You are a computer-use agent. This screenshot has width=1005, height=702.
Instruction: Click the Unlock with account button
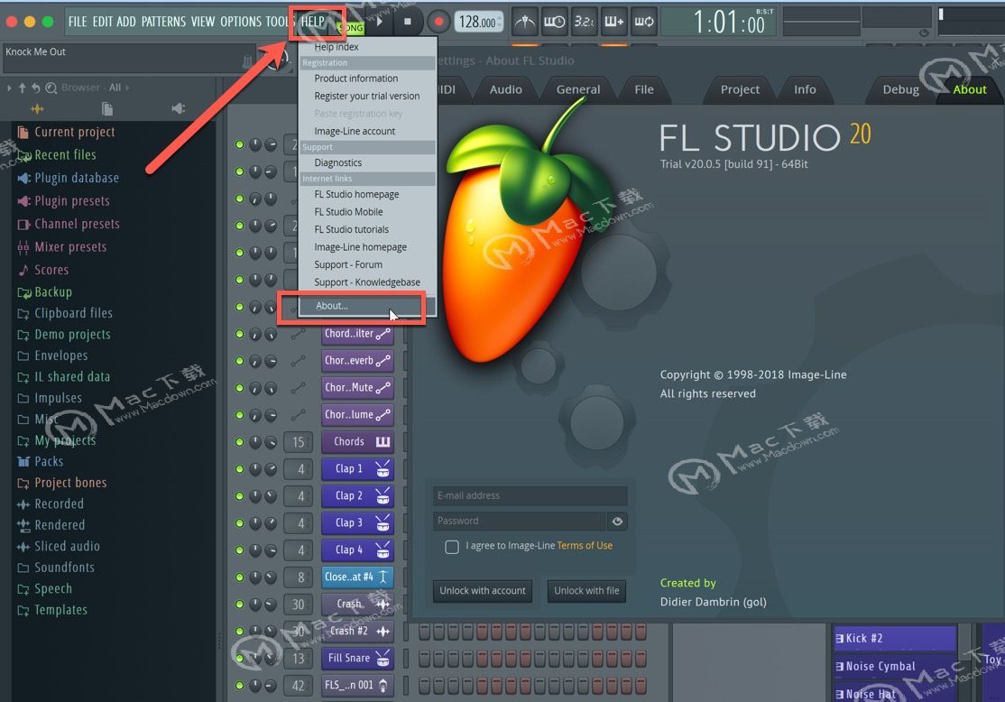pos(483,590)
